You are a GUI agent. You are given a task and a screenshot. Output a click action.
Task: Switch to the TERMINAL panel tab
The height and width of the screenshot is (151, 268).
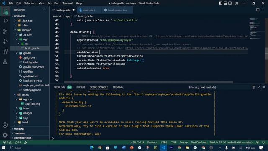point(118,87)
